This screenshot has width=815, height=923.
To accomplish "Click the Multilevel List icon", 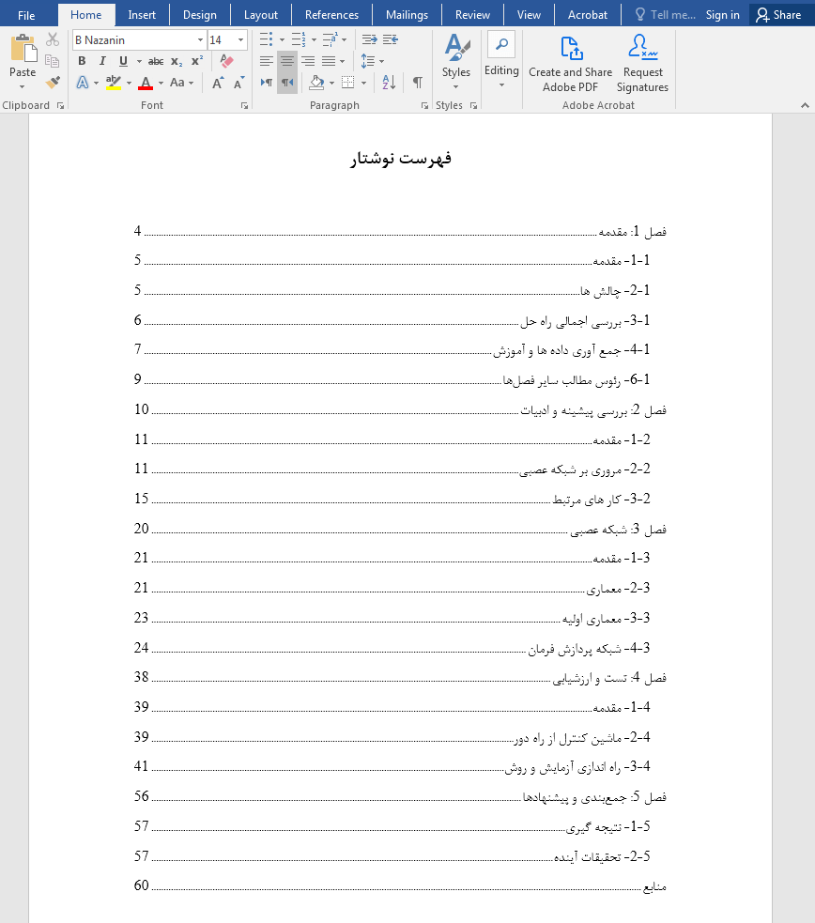I will click(x=330, y=39).
